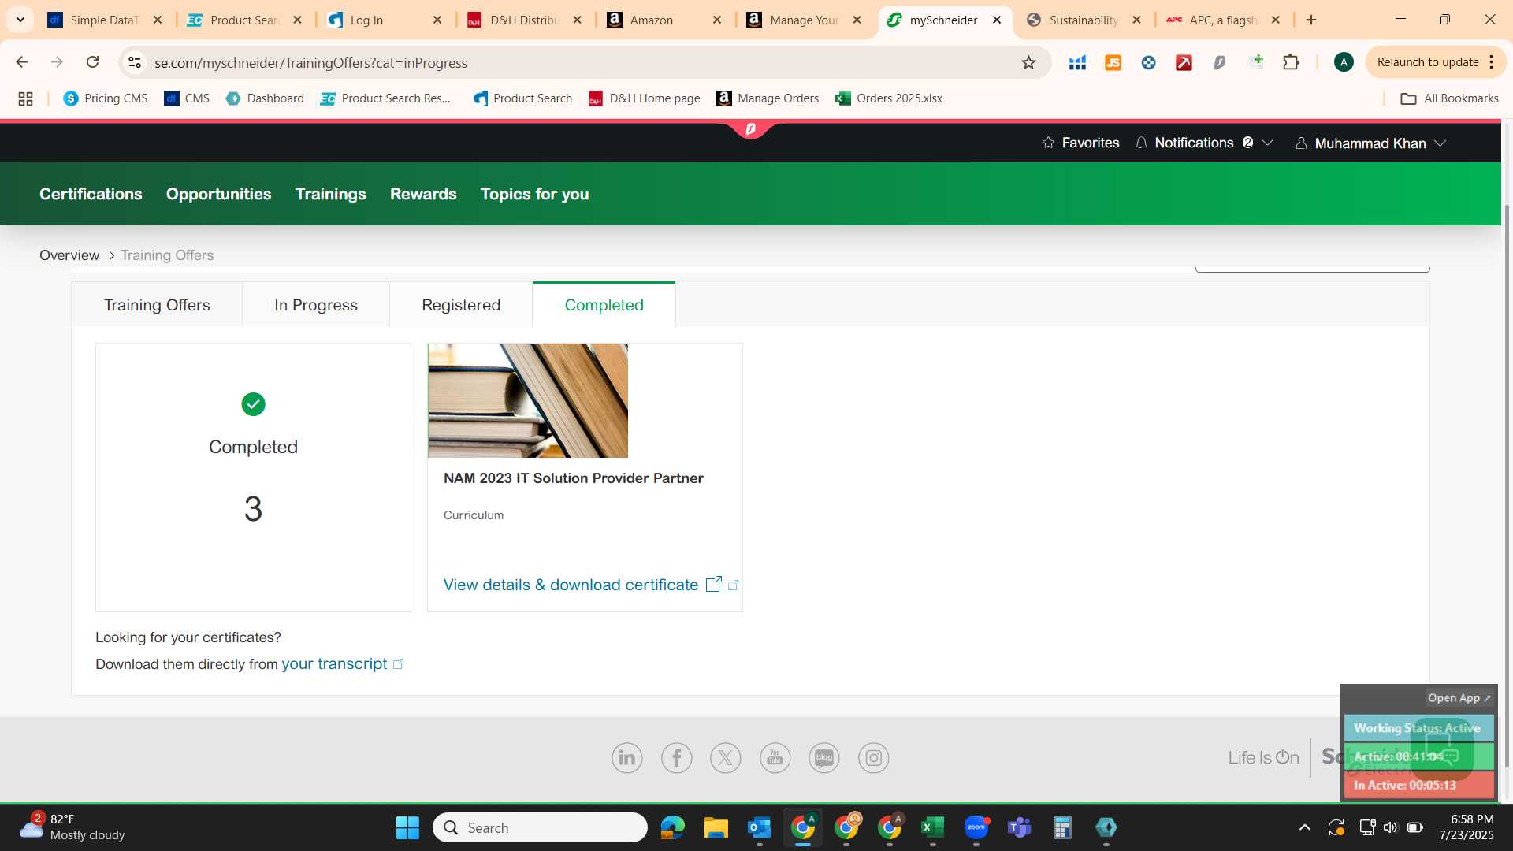The height and width of the screenshot is (851, 1513).
Task: Click the red pinned badge below bookmarks
Action: [750, 128]
